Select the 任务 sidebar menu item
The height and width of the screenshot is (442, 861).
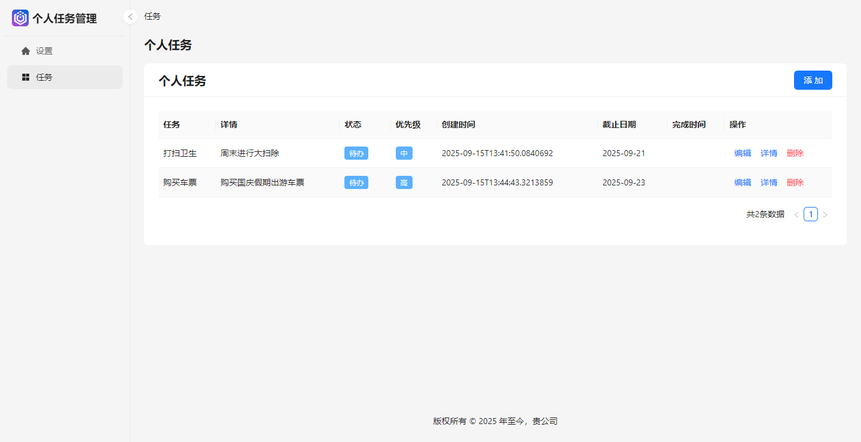pos(44,77)
